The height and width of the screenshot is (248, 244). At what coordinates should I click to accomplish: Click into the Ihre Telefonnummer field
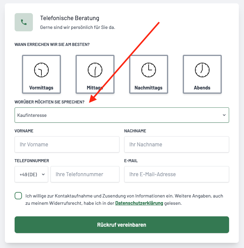click(85, 174)
